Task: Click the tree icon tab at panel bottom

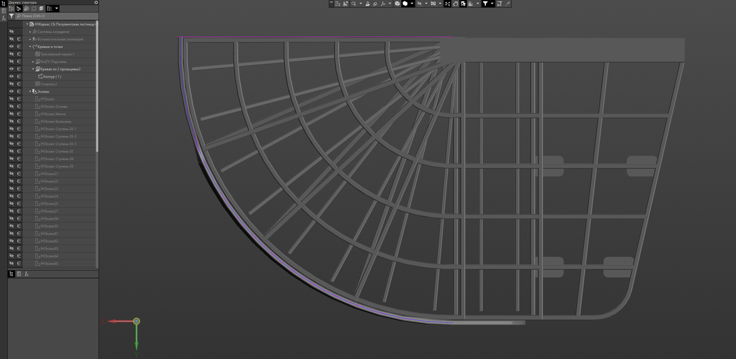Action: pyautogui.click(x=11, y=274)
